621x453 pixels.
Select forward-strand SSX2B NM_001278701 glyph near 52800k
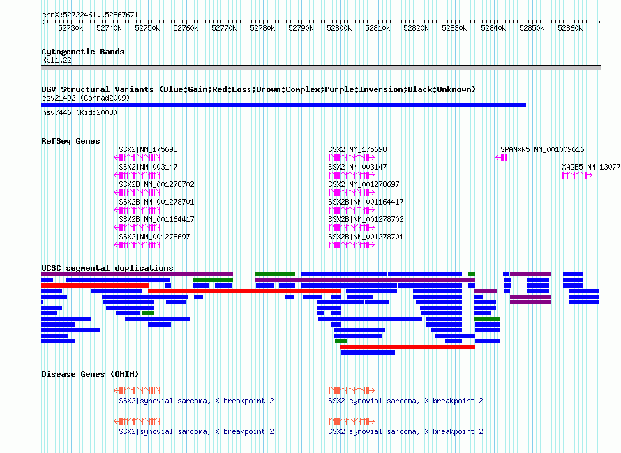click(x=352, y=245)
